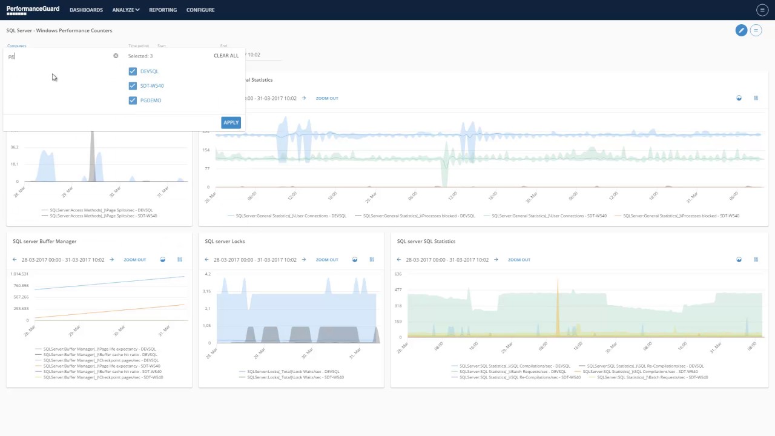
Task: Toggle legend Lock Waits/sec - SDT-W540
Action: [x=291, y=377]
